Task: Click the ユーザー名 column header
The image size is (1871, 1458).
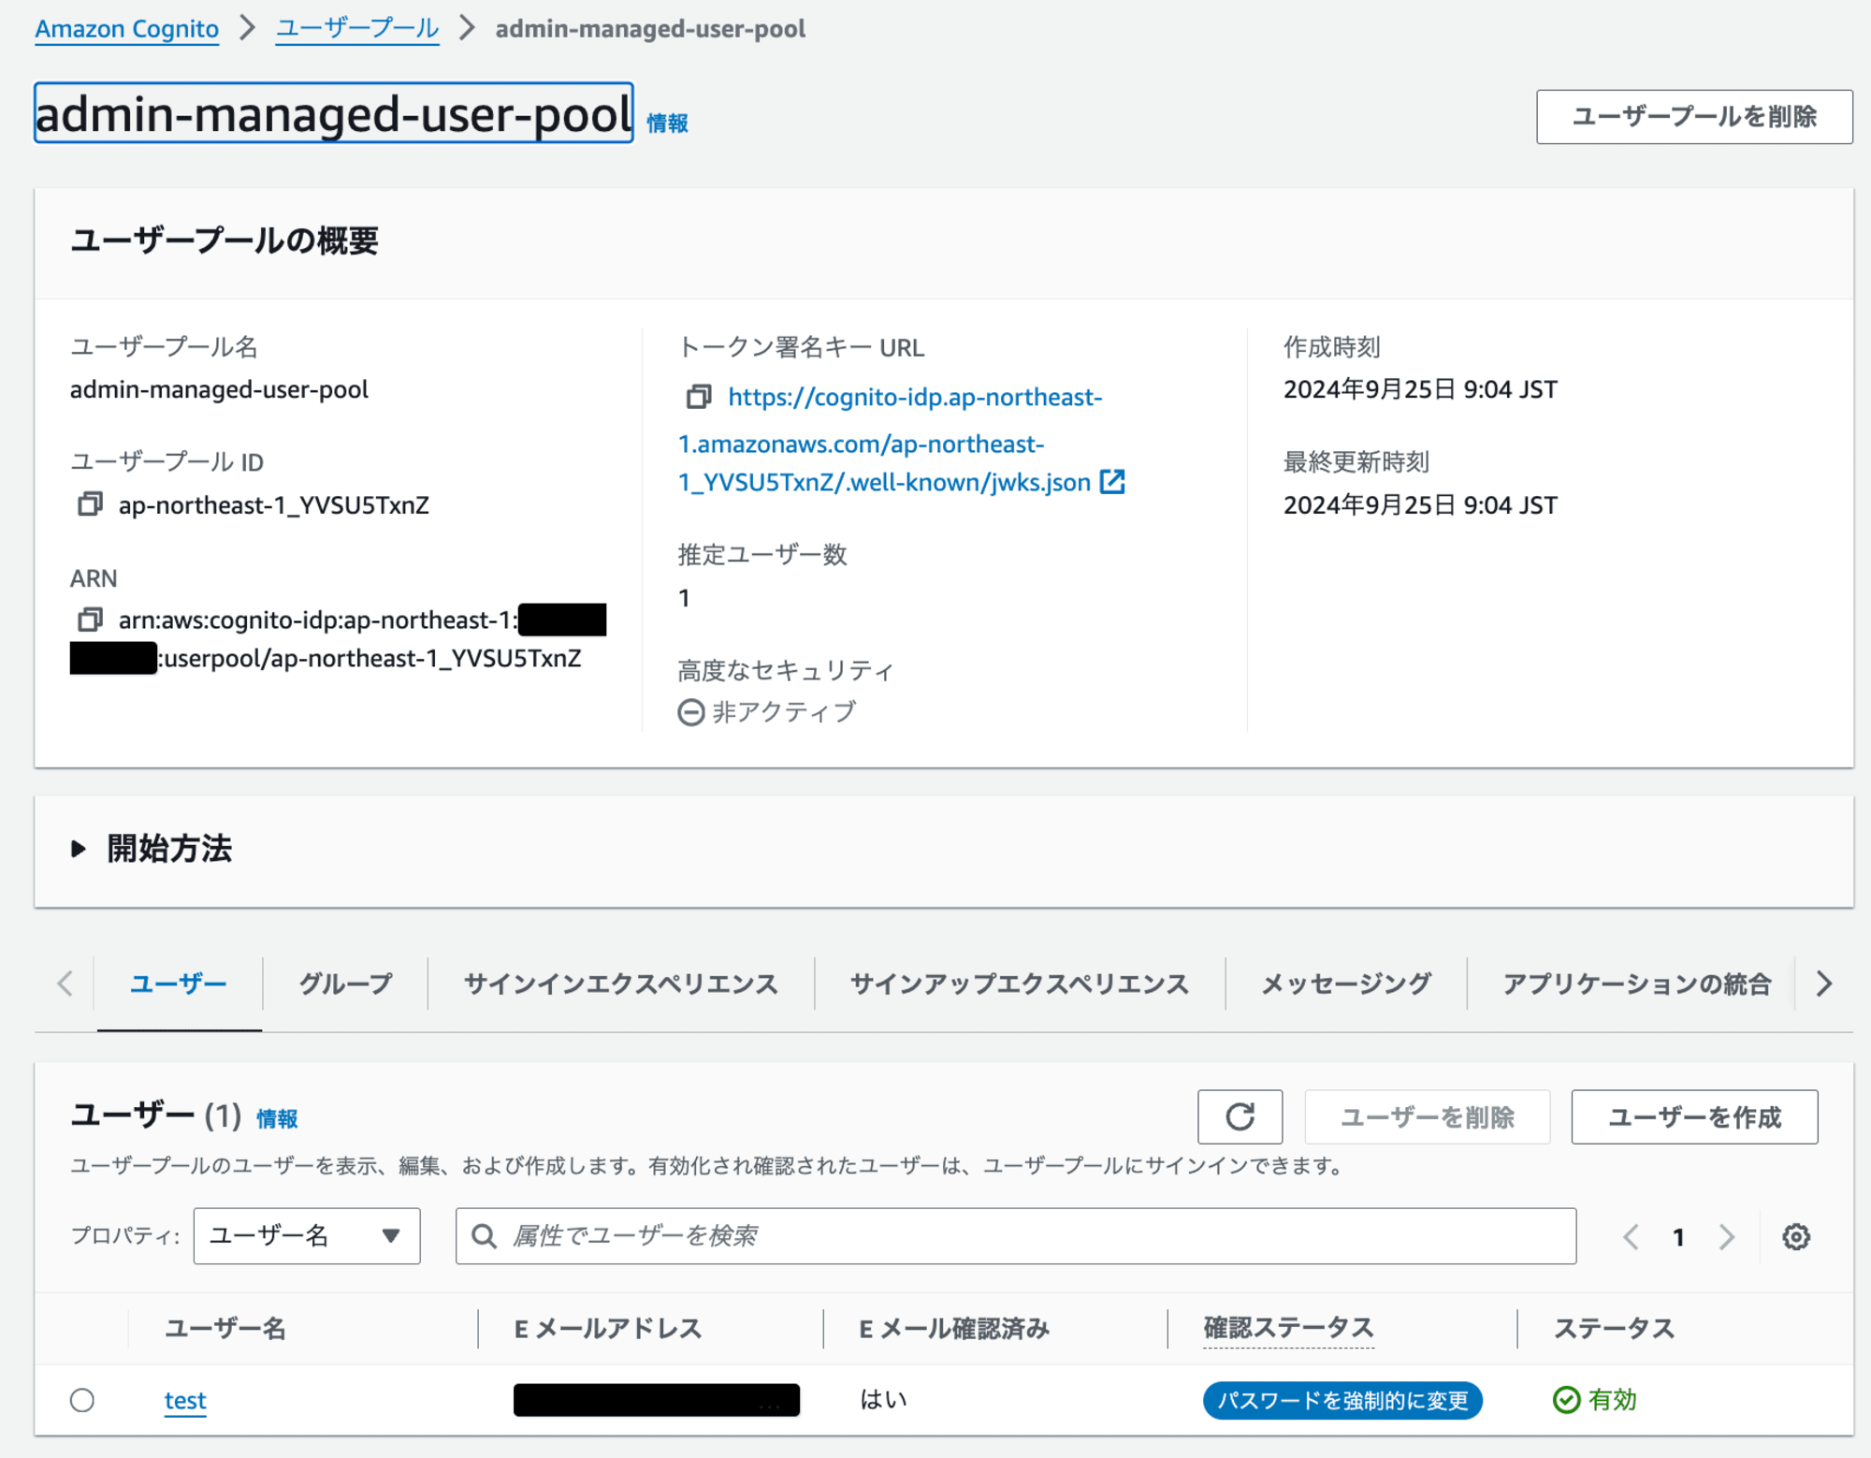Action: pos(225,1328)
